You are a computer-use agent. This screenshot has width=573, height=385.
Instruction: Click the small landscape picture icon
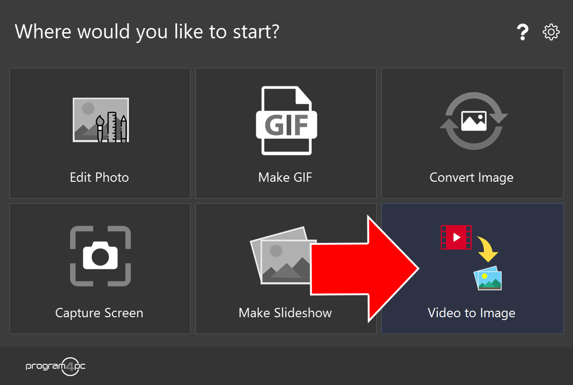[488, 278]
